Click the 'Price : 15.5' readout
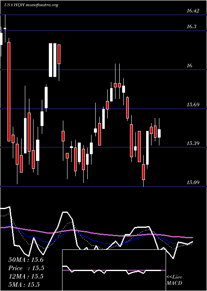The height and width of the screenshot is (291, 207). click(x=26, y=268)
